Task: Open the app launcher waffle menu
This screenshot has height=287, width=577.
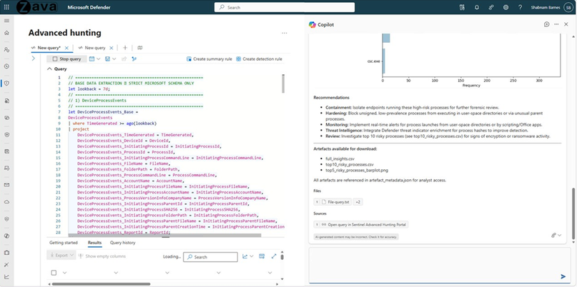Action: pyautogui.click(x=6, y=7)
